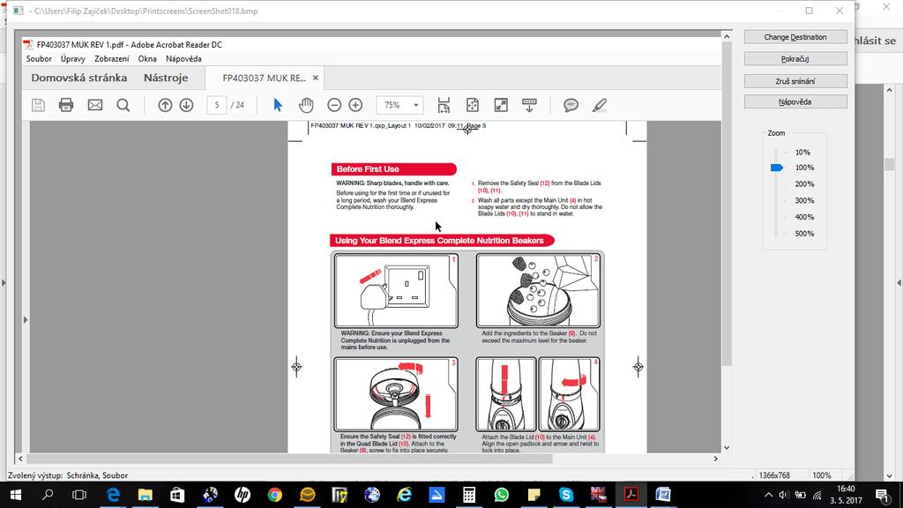Print the PDF using the printer icon
The height and width of the screenshot is (508, 903).
tap(66, 105)
